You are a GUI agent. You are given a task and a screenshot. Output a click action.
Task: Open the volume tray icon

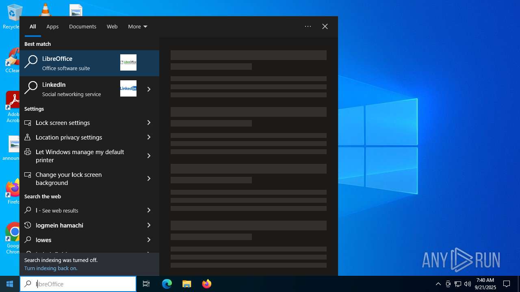point(468,284)
